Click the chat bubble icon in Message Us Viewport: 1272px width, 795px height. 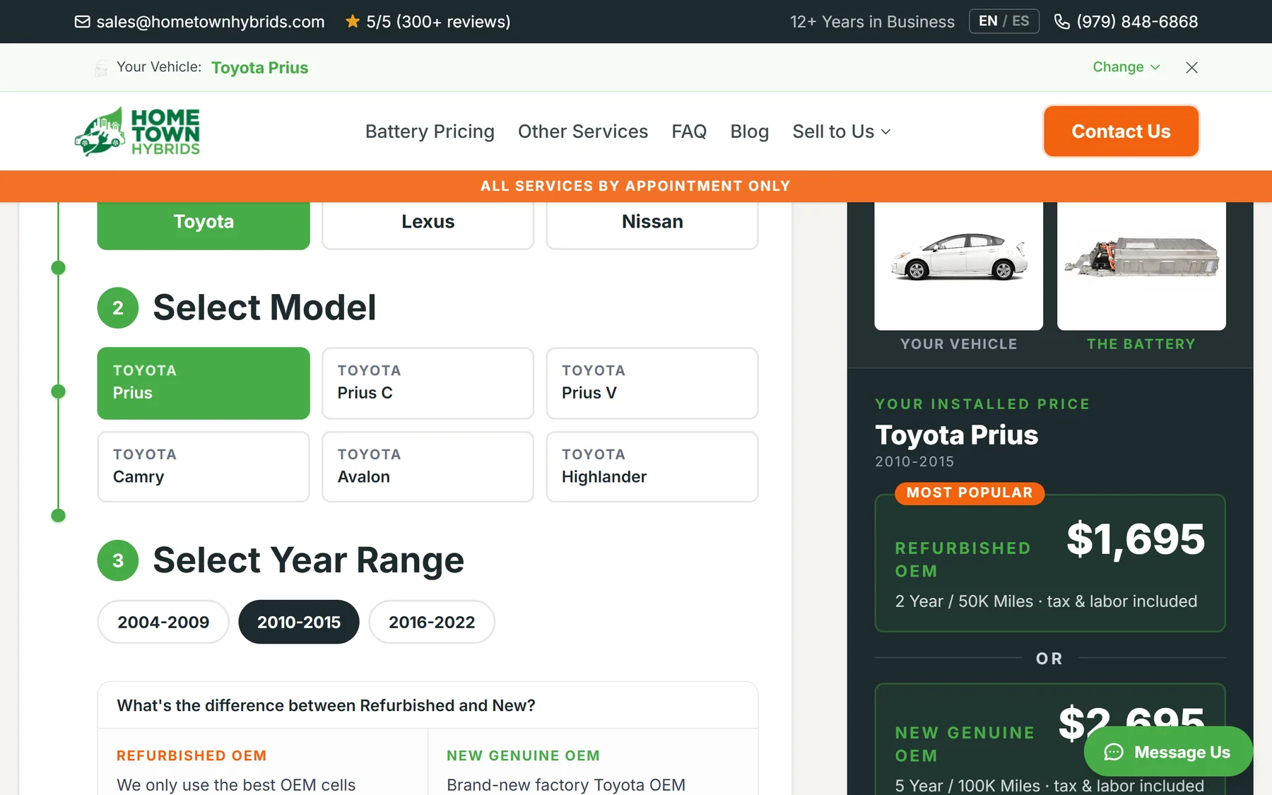[1114, 752]
